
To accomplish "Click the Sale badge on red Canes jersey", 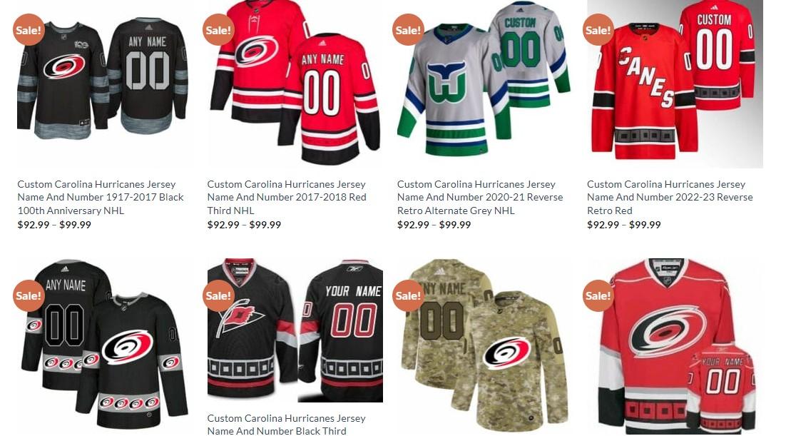I will pos(598,30).
